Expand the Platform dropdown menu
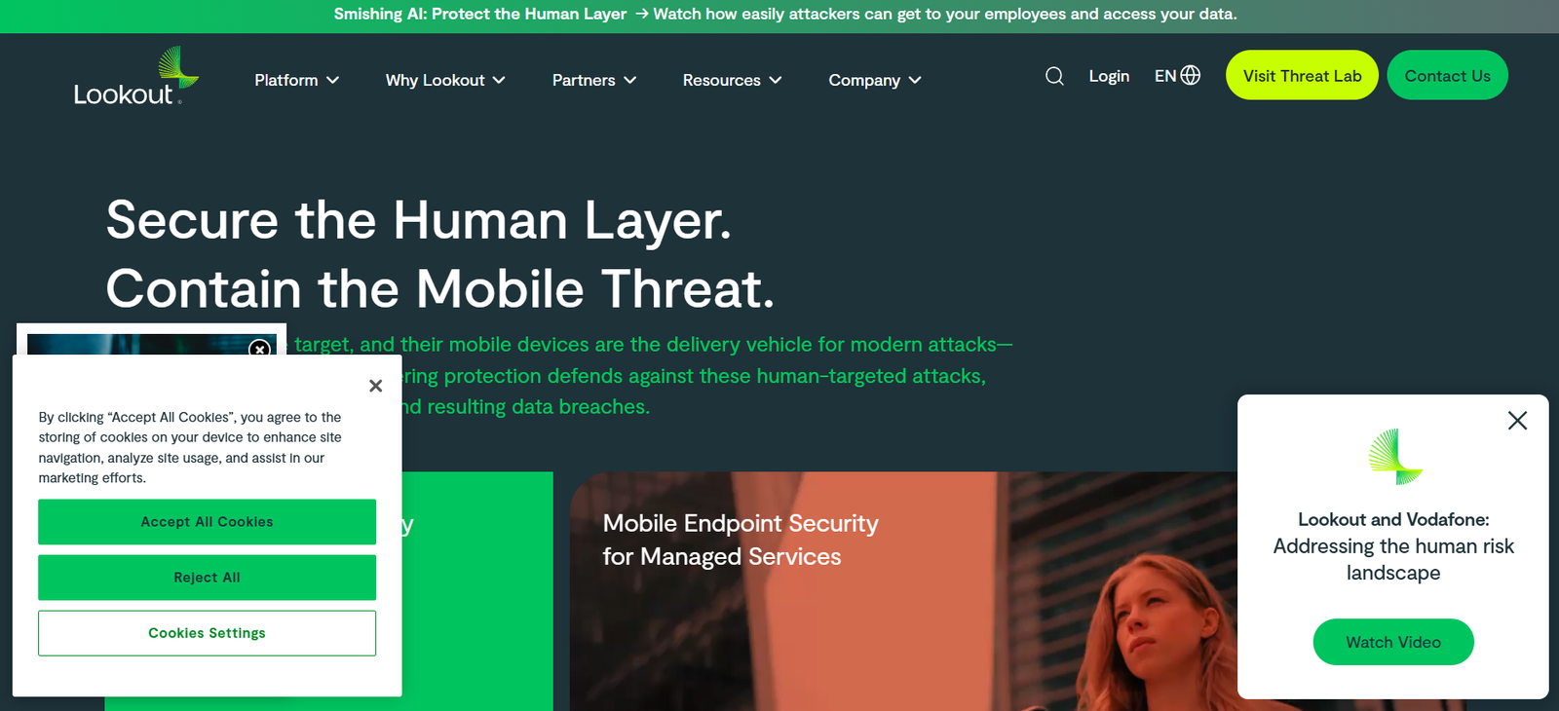The height and width of the screenshot is (711, 1559). click(x=296, y=80)
